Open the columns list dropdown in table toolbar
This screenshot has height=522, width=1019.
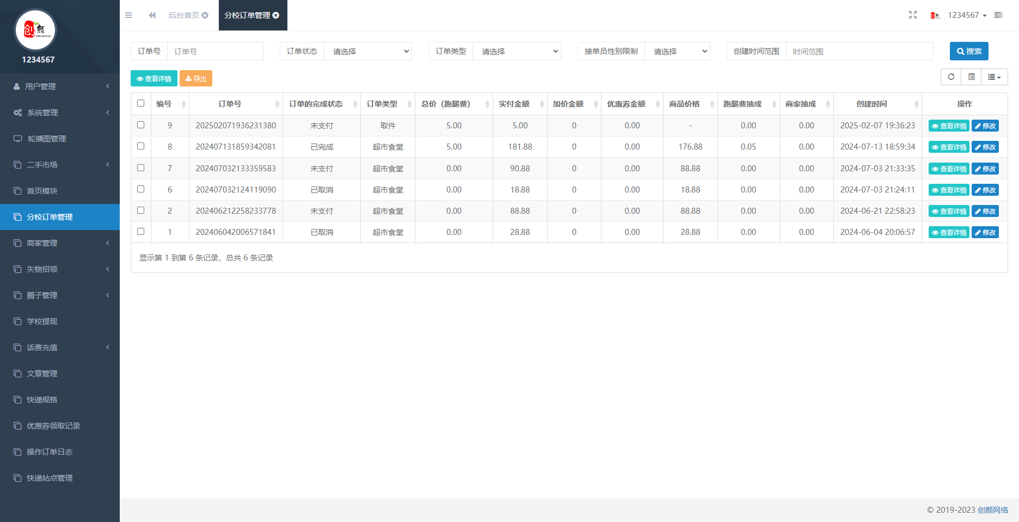pos(995,77)
